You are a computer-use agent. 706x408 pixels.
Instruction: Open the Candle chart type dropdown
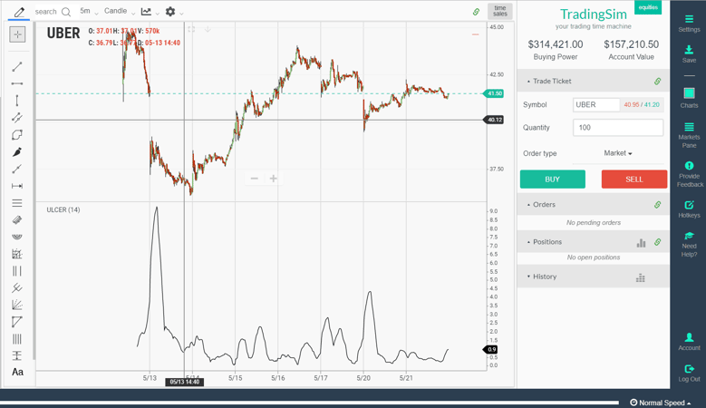pyautogui.click(x=119, y=11)
